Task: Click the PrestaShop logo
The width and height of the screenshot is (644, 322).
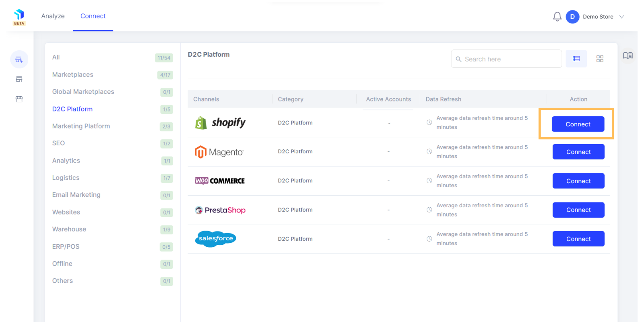Action: [x=220, y=210]
